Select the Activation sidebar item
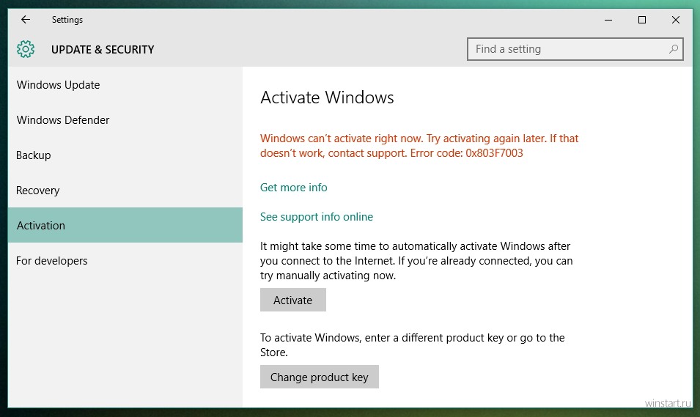The image size is (700, 417). coord(125,225)
